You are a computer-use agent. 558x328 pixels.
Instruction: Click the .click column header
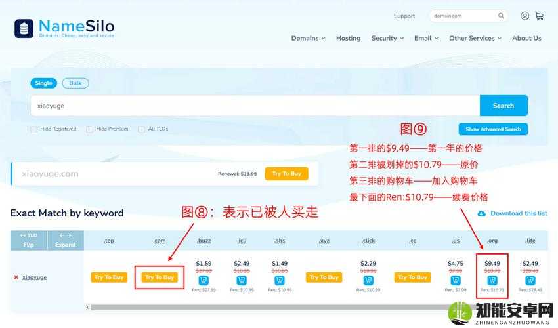pyautogui.click(x=368, y=241)
